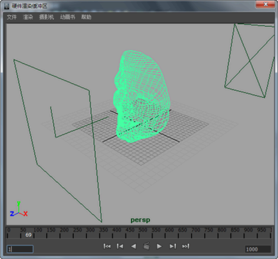Screen dimensions: 278x259
Task: Play the animation backwards
Action: 133,247
